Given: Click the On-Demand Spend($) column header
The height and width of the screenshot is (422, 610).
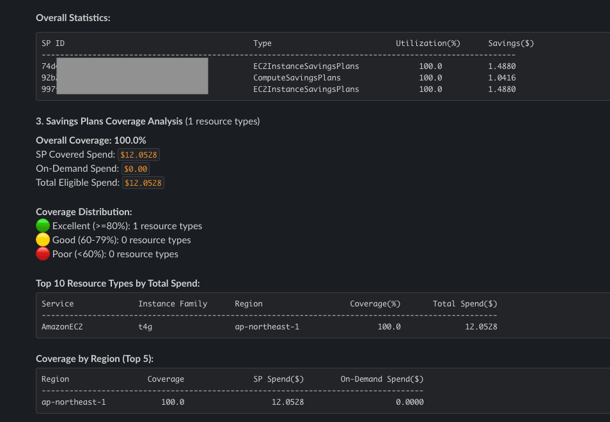Looking at the screenshot, I should [x=382, y=379].
